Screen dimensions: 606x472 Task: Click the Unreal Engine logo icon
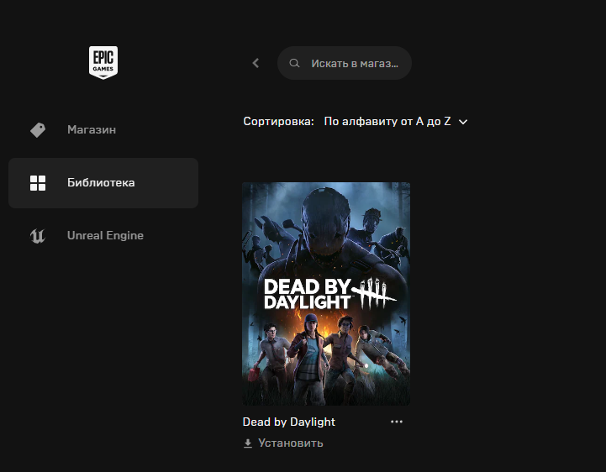click(x=38, y=236)
